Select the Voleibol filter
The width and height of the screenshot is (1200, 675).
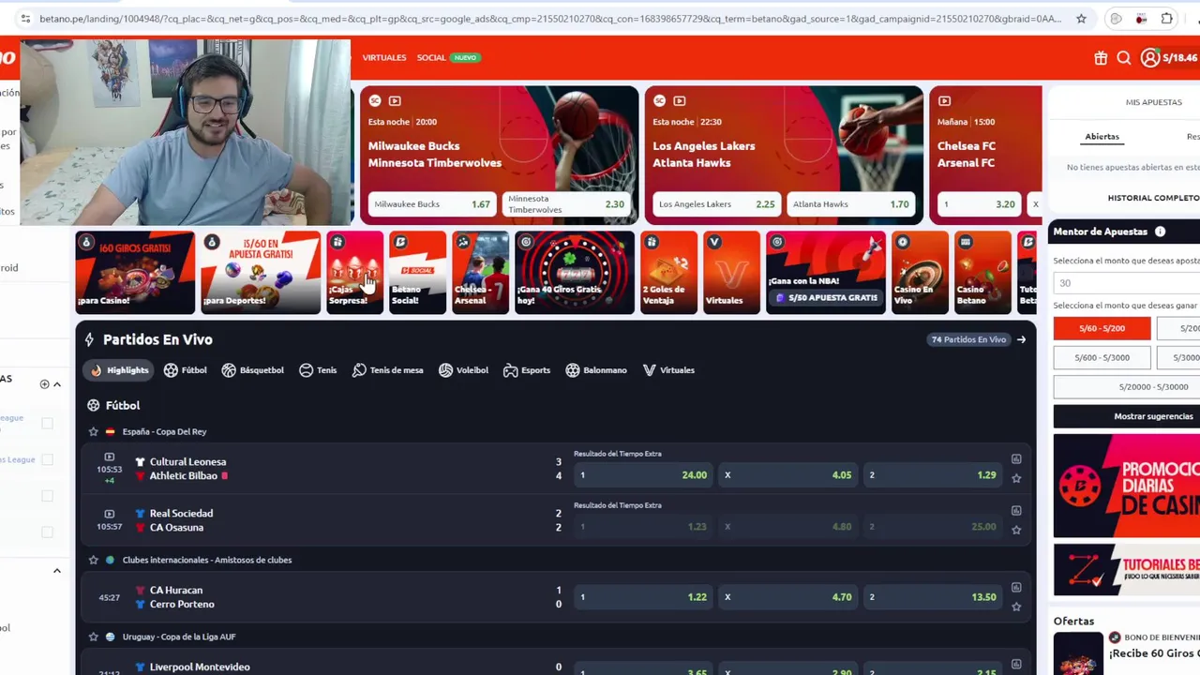(463, 370)
